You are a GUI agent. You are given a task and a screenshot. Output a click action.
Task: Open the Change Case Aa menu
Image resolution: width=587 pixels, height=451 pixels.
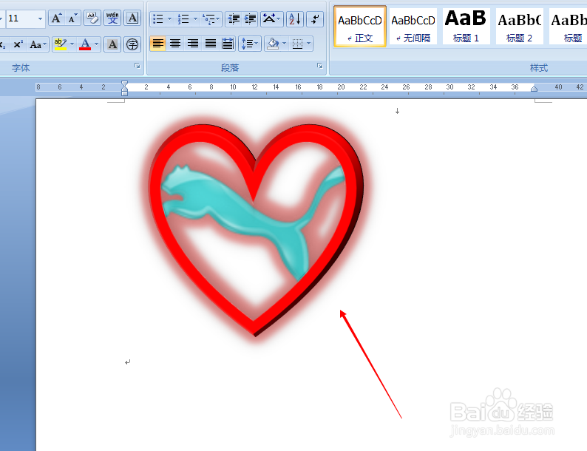click(38, 44)
